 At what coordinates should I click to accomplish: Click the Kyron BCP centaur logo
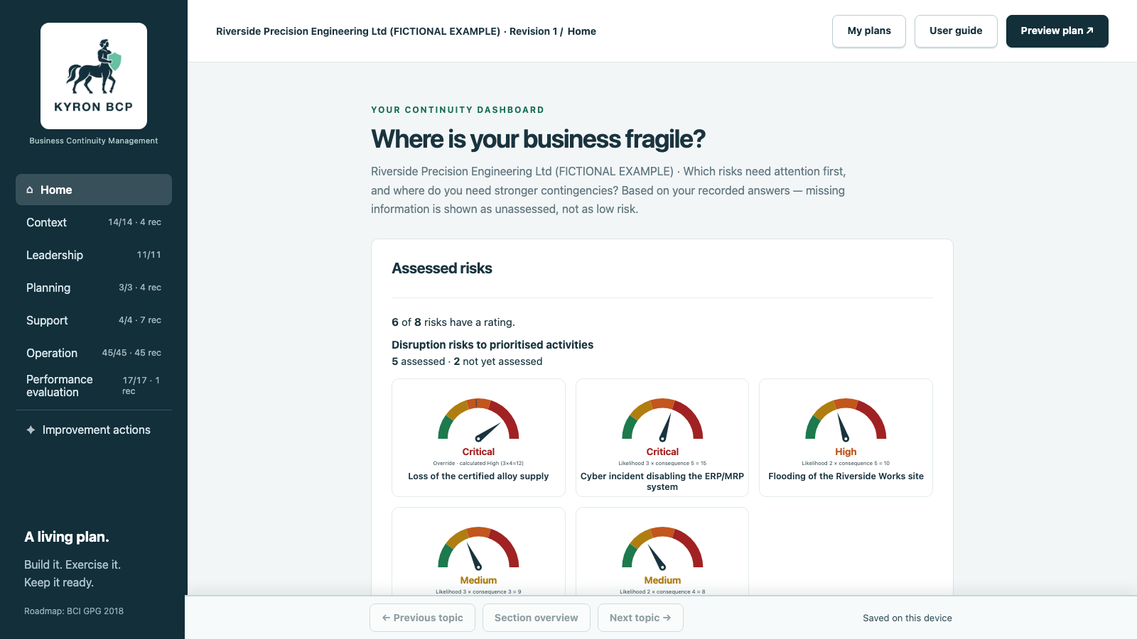[x=94, y=76]
